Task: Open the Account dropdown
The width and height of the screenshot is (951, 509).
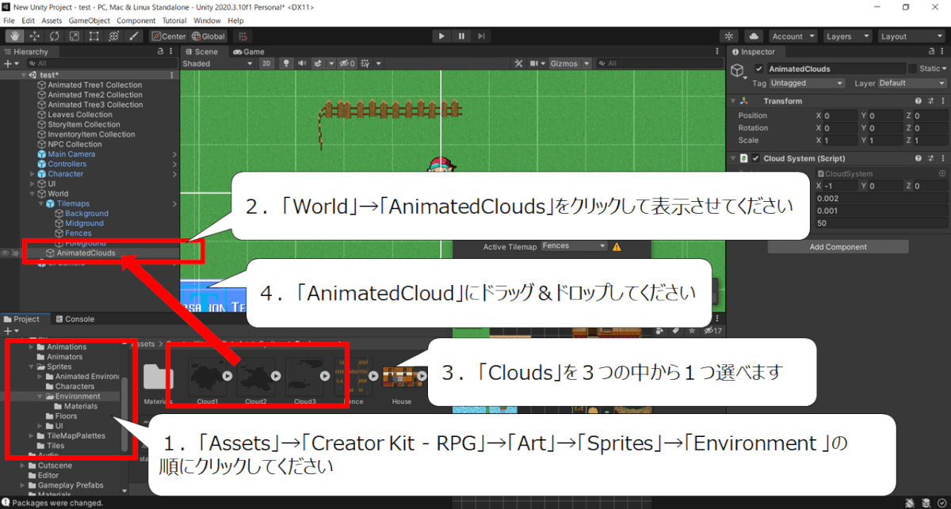Action: click(x=793, y=36)
